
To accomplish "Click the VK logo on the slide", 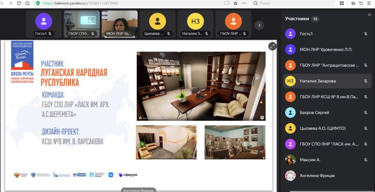I will point(111,175).
